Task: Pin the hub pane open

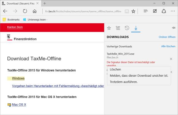Action: pyautogui.click(x=174, y=28)
